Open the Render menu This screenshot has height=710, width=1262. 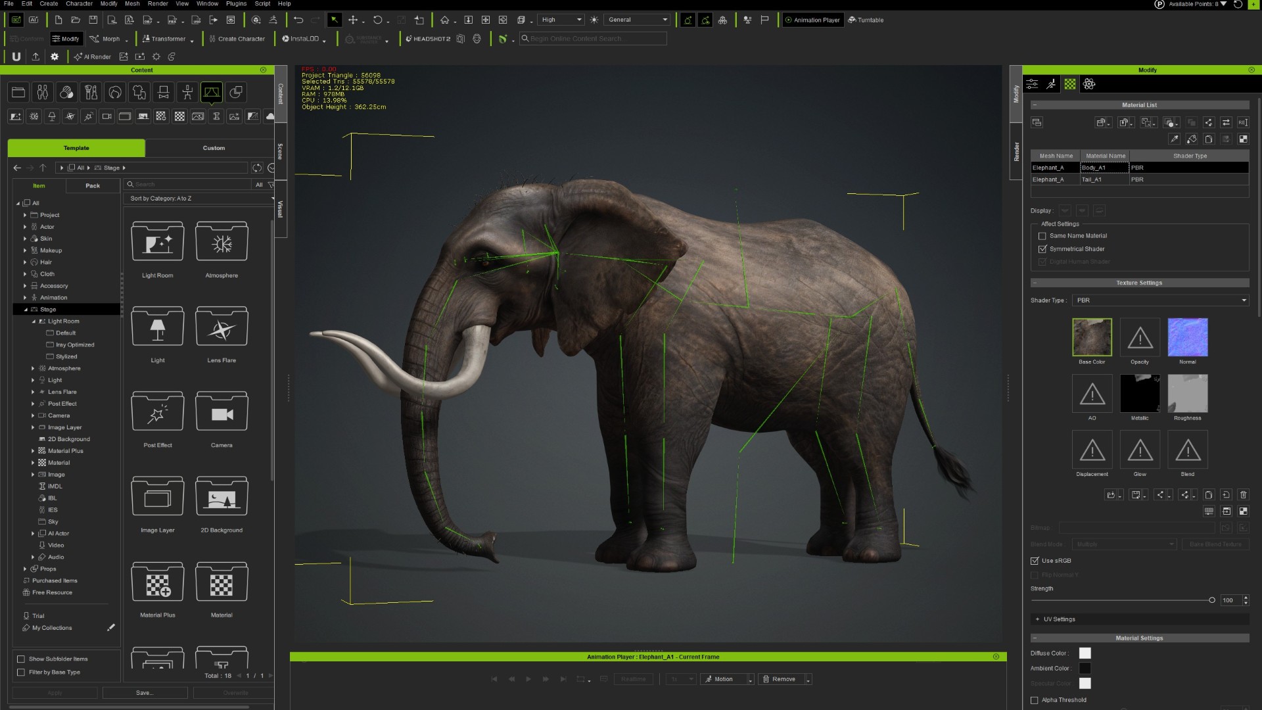[x=158, y=4]
